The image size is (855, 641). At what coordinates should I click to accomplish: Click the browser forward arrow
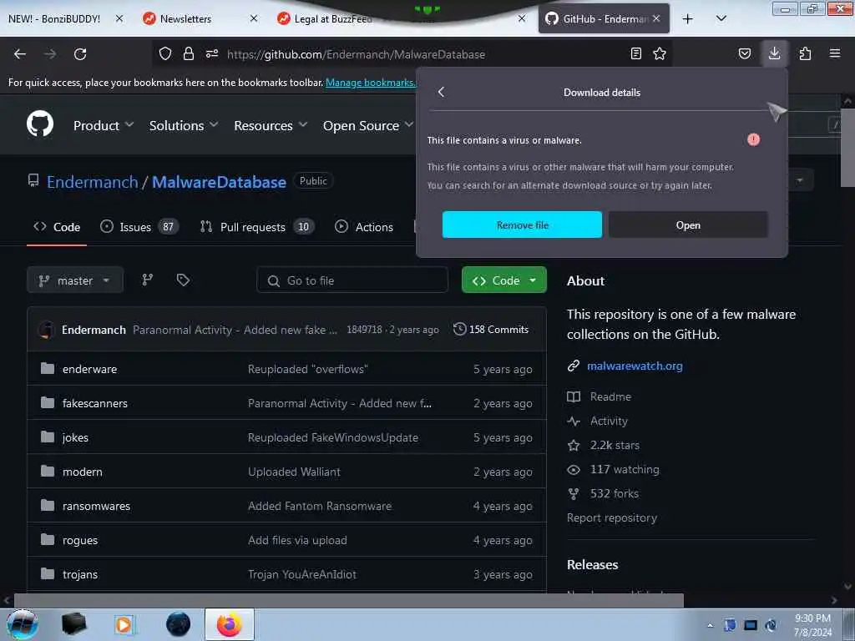[50, 54]
